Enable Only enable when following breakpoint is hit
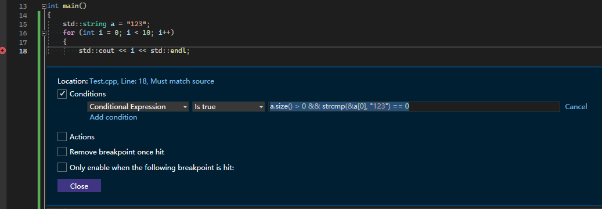Viewport: 602px width, 209px height. tap(62, 168)
